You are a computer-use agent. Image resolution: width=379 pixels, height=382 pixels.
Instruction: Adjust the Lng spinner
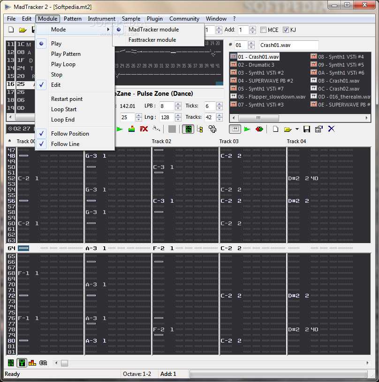[178, 117]
